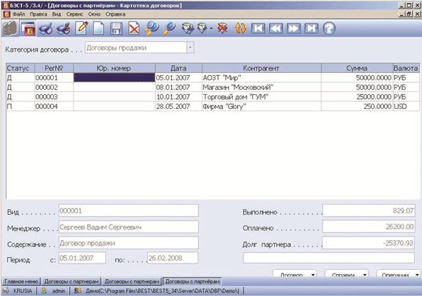Open the Правка menu
422x296 pixels.
(38, 14)
